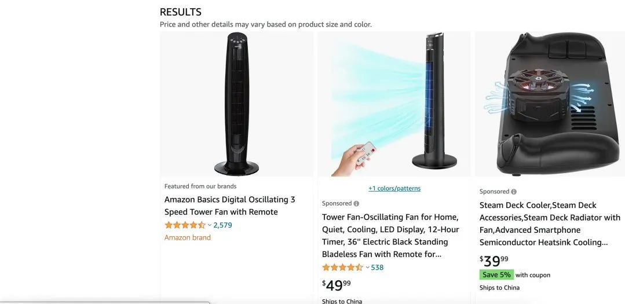Expand the rating chevron beside 2,579

(x=210, y=225)
